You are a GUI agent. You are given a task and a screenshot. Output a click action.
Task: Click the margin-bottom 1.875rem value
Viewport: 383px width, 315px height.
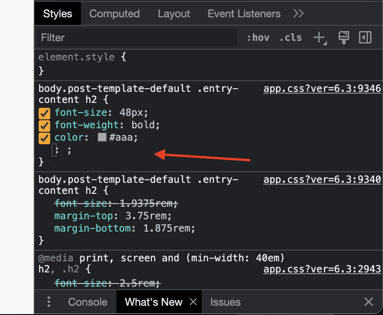point(167,228)
